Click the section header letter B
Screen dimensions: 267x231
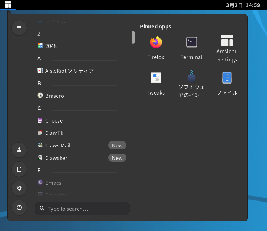[x=39, y=83]
